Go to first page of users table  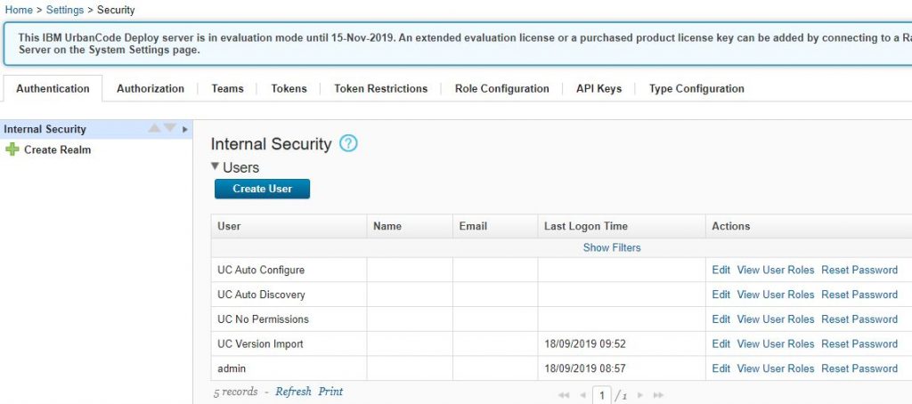click(564, 394)
